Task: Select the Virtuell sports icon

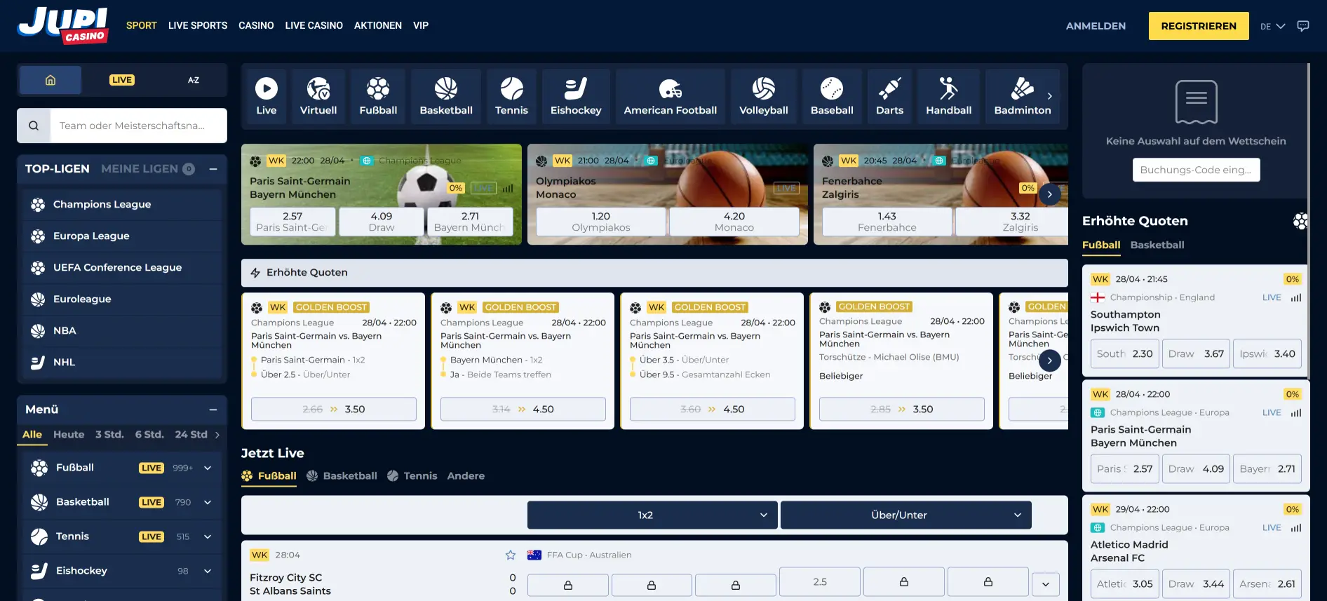Action: click(318, 96)
